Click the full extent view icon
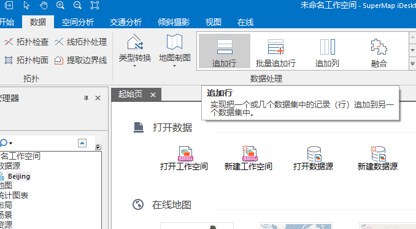 94,6
